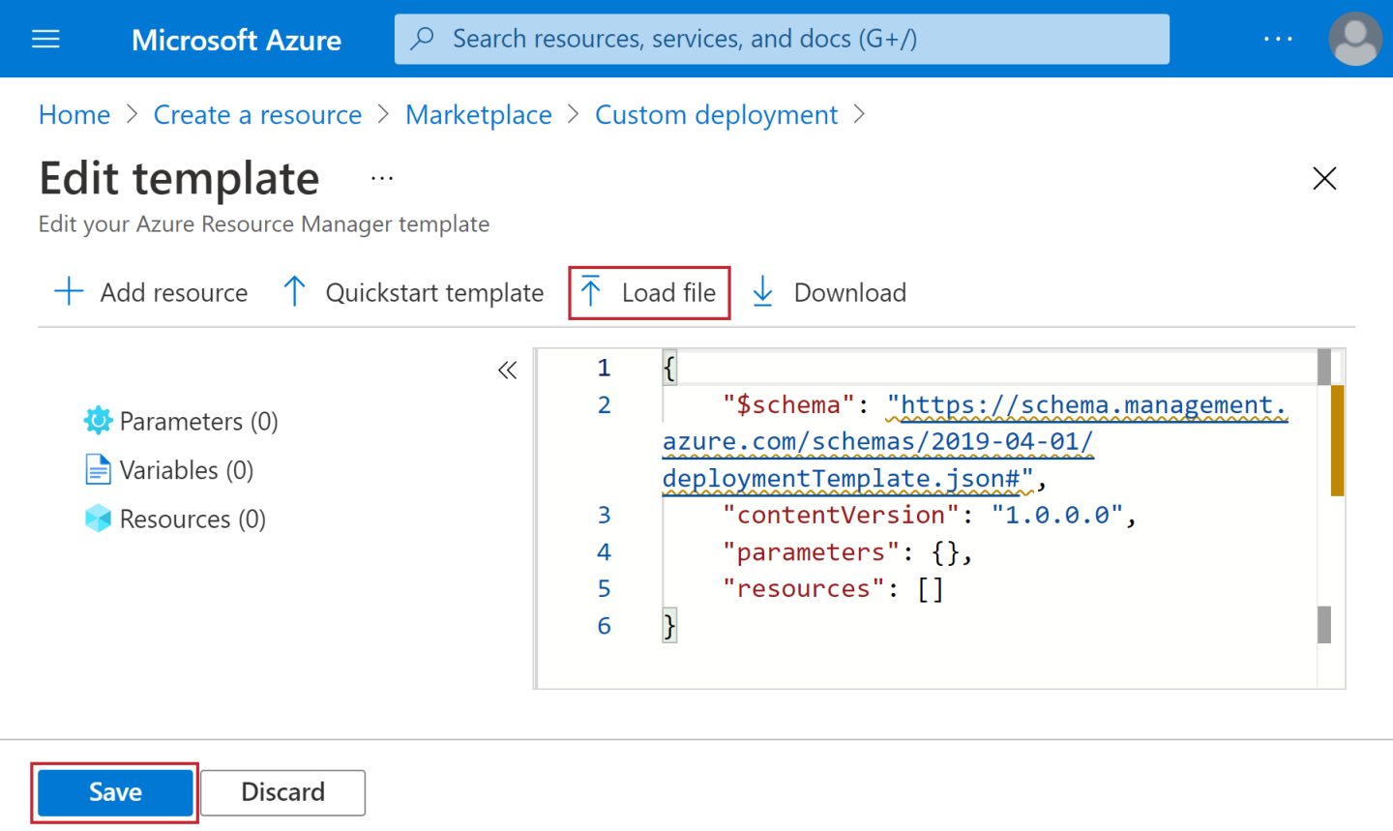Open a Quickstart template via its icon
The width and height of the screenshot is (1393, 831).
(294, 292)
